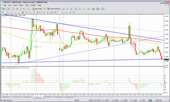Click the Arrows objects icon

pyautogui.click(x=38, y=12)
